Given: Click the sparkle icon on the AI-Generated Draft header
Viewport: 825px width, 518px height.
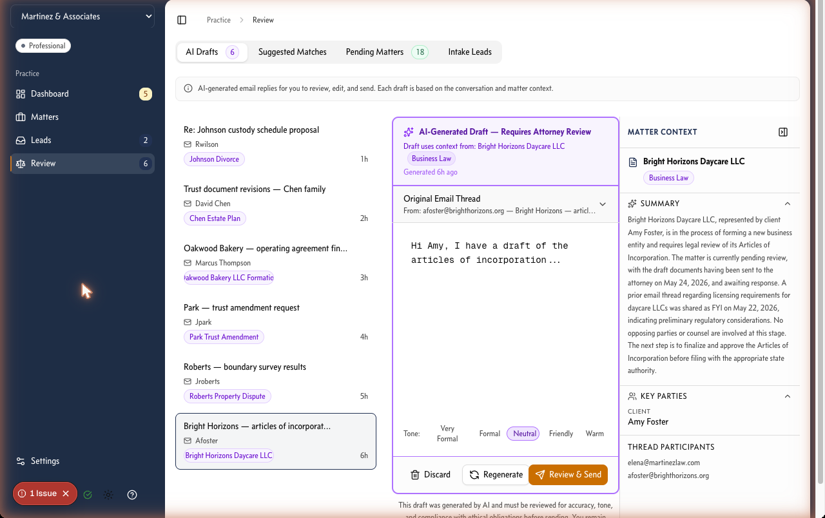Looking at the screenshot, I should coord(409,132).
